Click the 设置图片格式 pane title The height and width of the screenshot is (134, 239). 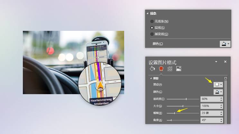[x=162, y=62]
